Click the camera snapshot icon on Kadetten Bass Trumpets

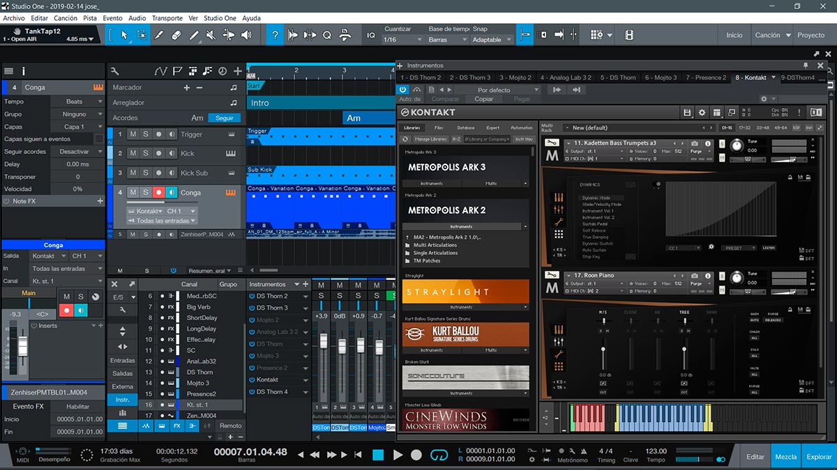tap(695, 143)
